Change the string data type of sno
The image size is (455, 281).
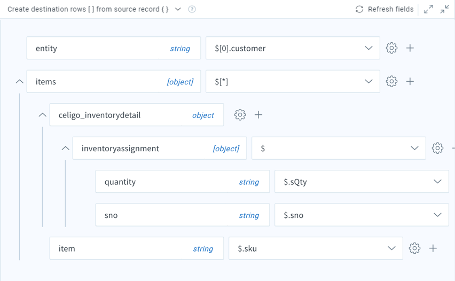tap(249, 215)
